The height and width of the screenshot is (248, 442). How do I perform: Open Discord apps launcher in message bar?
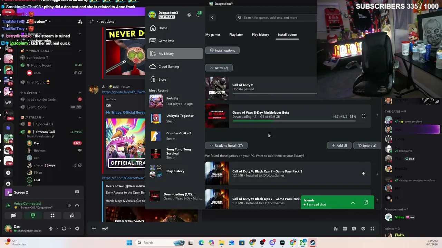372,229
